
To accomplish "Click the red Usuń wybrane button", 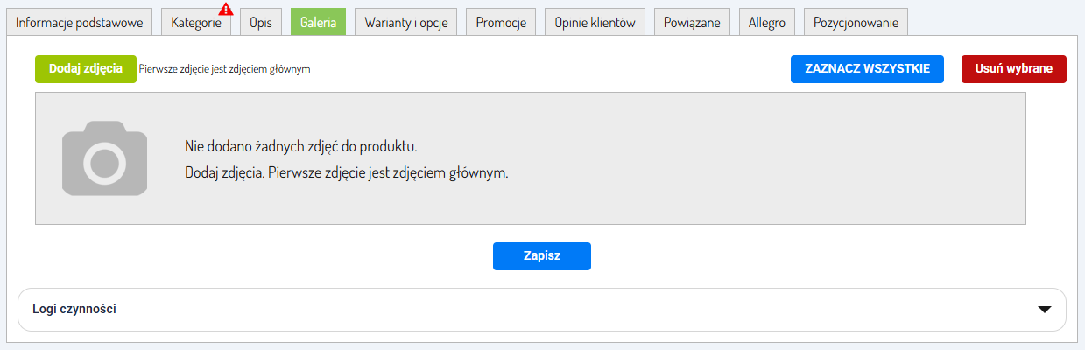I will [x=1013, y=69].
